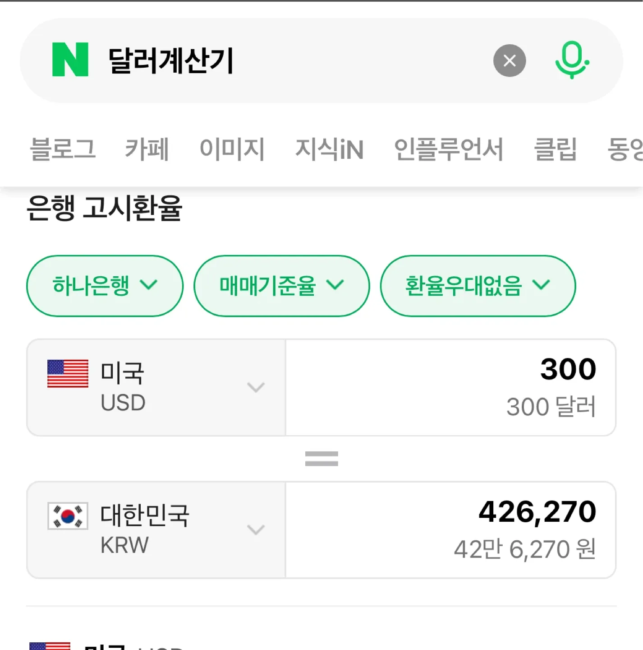Viewport: 643px width, 650px height.
Task: Open the 환율우대없음 dropdown
Action: pyautogui.click(x=478, y=285)
